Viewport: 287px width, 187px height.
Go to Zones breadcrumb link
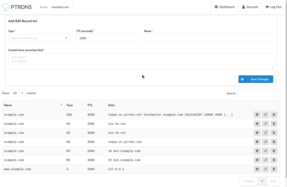click(44, 7)
